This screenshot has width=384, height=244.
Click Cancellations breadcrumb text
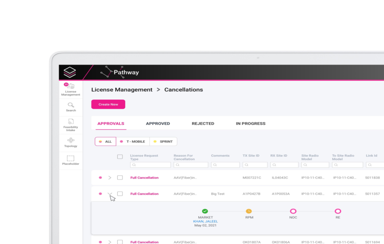tap(184, 90)
